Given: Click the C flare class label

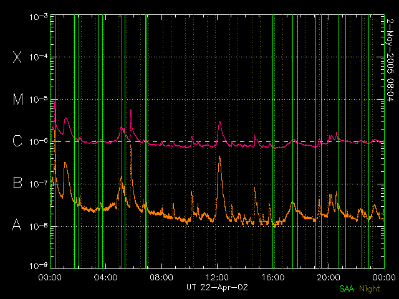Looking at the screenshot, I should pos(17,141).
